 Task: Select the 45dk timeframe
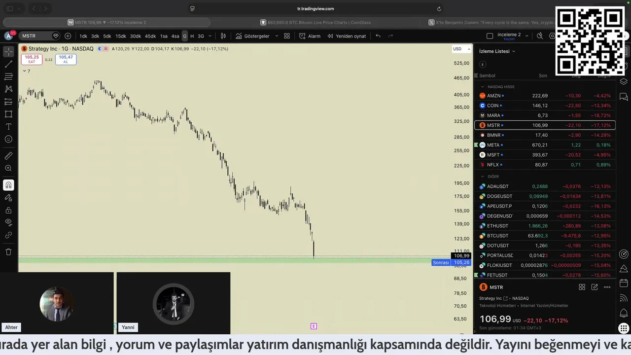coord(150,36)
